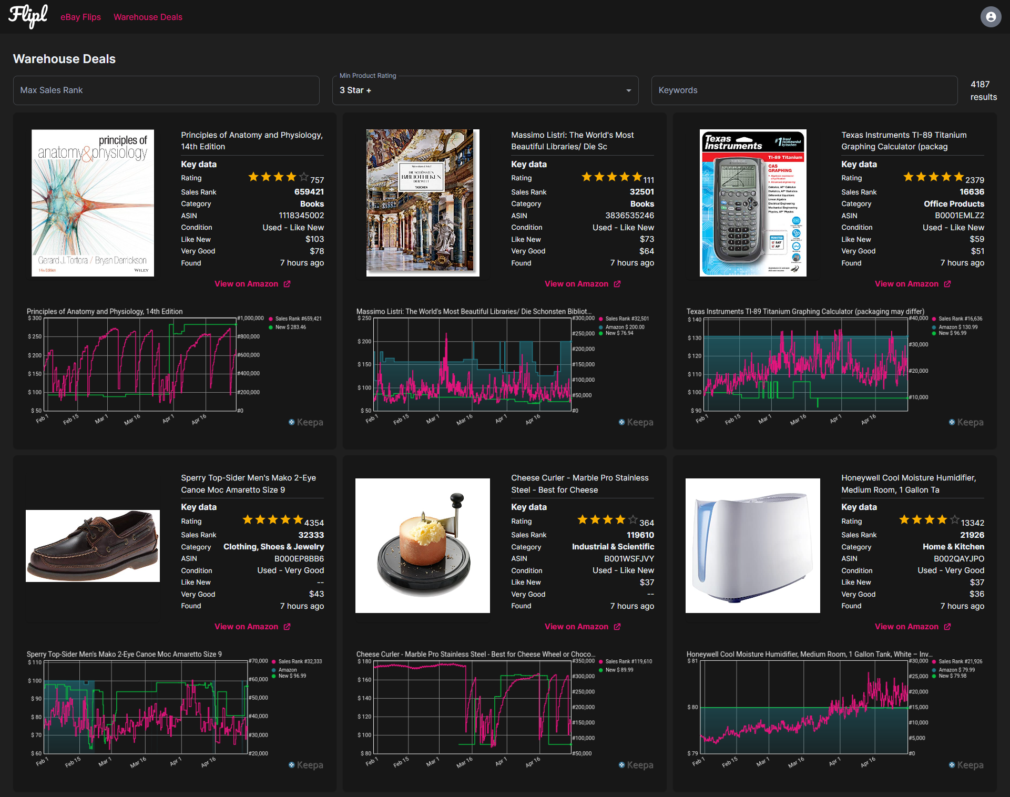This screenshot has height=797, width=1010.
Task: Click title Principles of Anatomy and Physiology
Action: tap(252, 141)
